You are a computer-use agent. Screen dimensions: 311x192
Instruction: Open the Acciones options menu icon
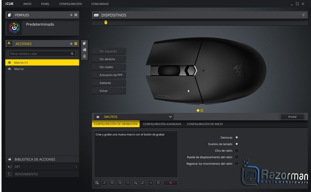coord(76,44)
